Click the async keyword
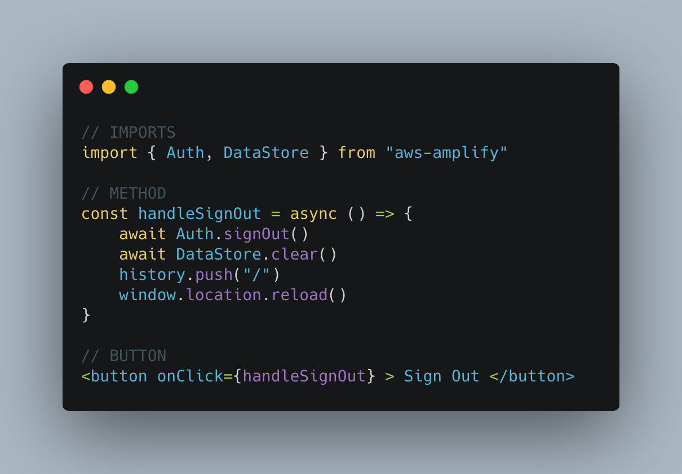682x474 pixels. (313, 214)
